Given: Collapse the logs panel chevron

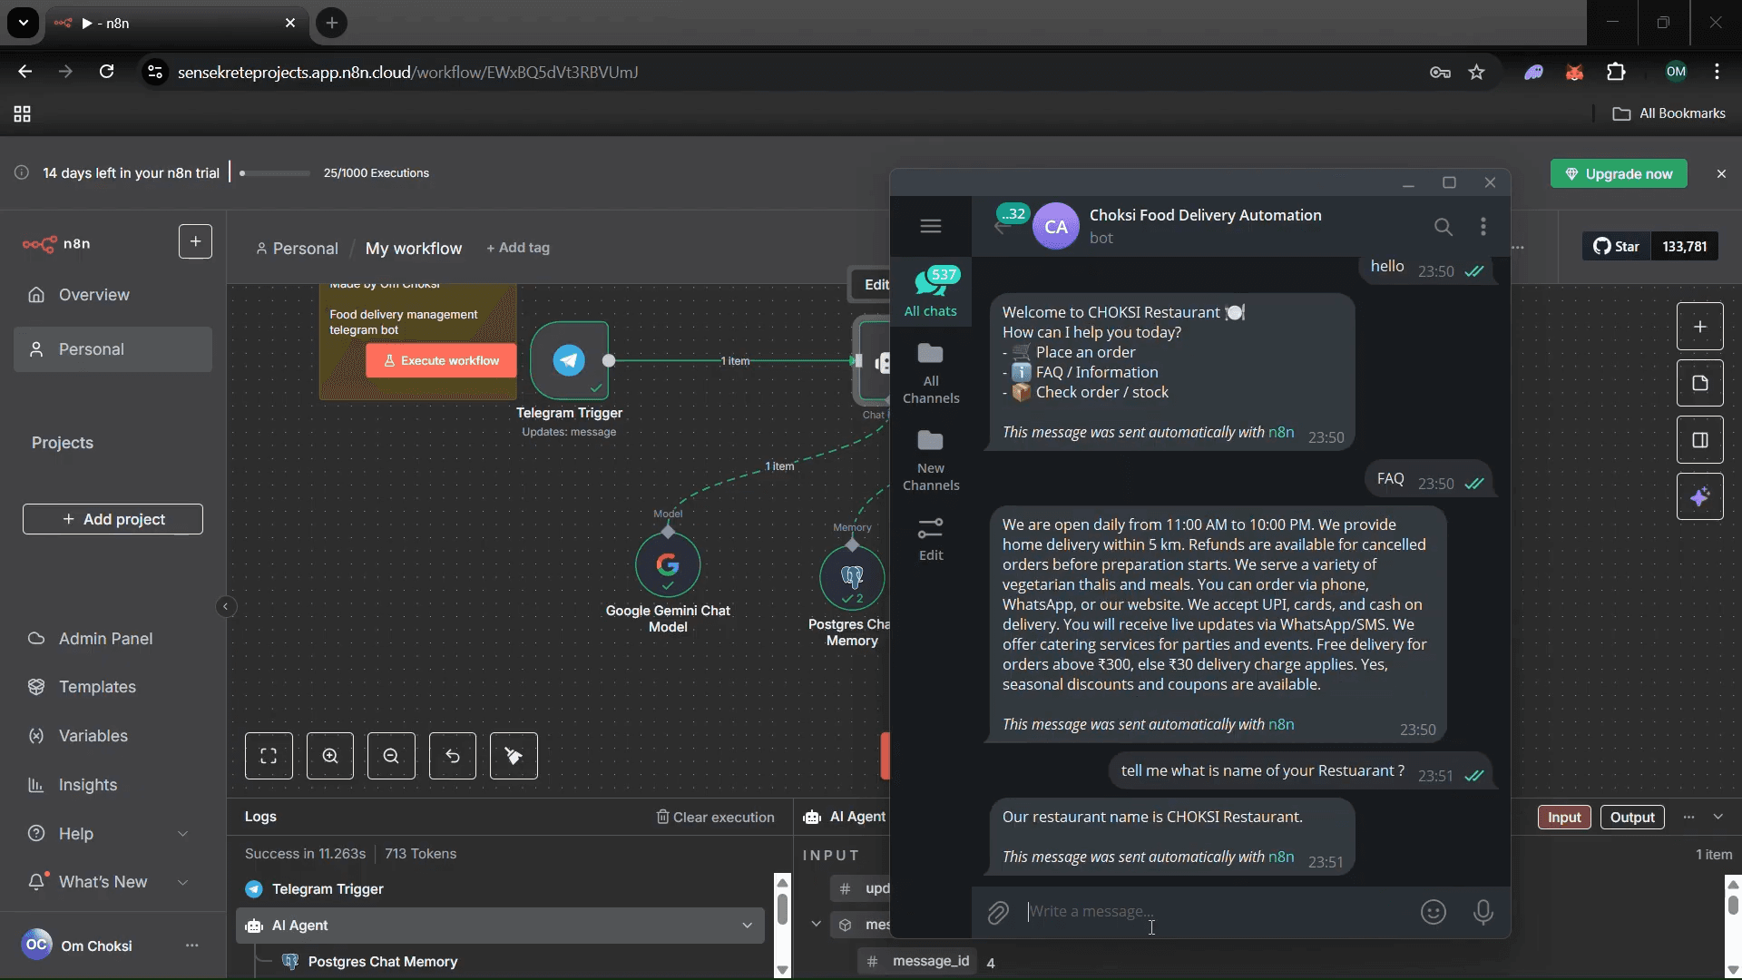Looking at the screenshot, I should pos(1718,817).
